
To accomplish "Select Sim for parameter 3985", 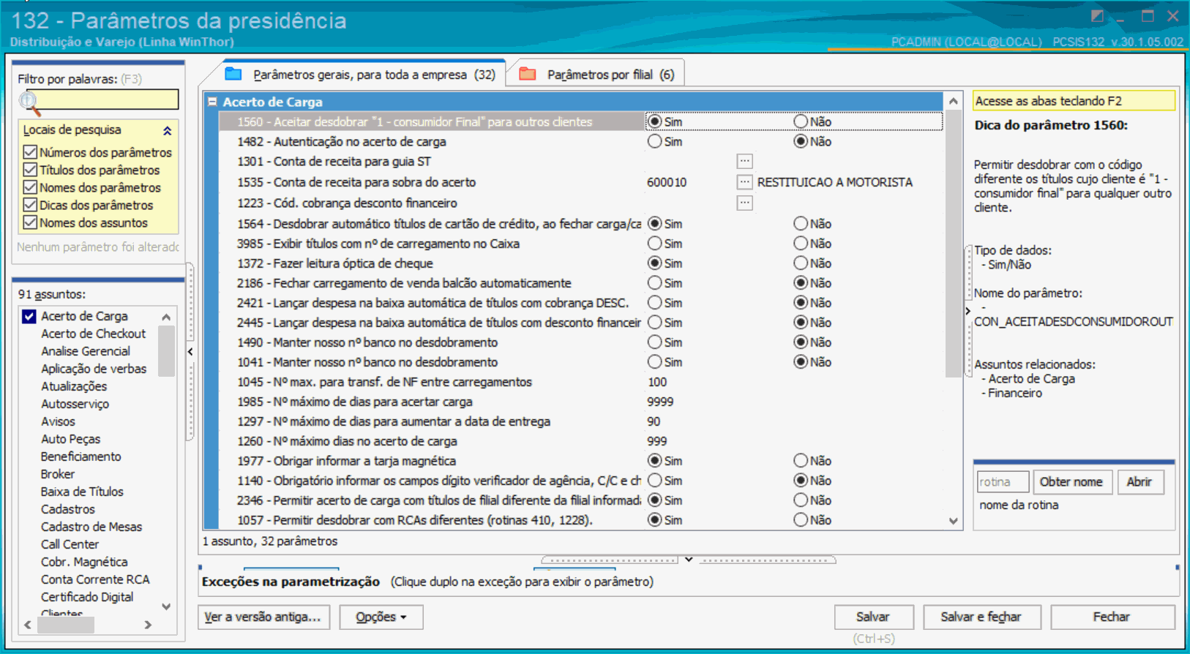I will tap(654, 243).
